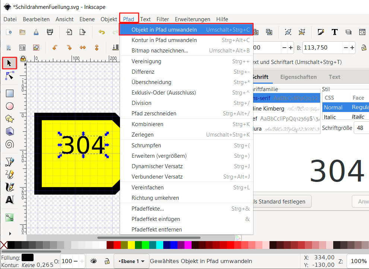
Task: Activate the calligraphy pen tool
Action: tap(10, 187)
